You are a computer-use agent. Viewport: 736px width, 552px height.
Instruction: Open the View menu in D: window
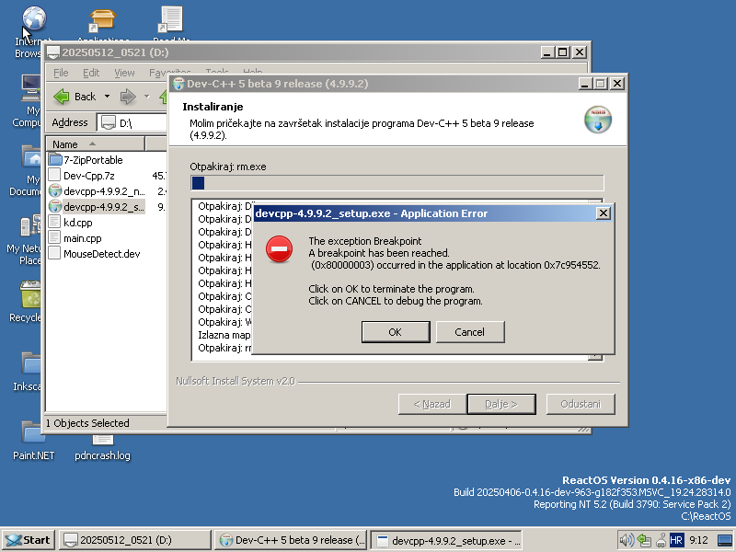coord(124,73)
